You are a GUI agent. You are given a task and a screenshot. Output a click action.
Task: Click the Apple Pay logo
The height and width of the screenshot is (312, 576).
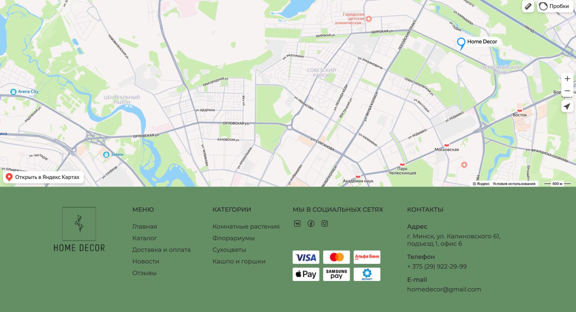(306, 274)
